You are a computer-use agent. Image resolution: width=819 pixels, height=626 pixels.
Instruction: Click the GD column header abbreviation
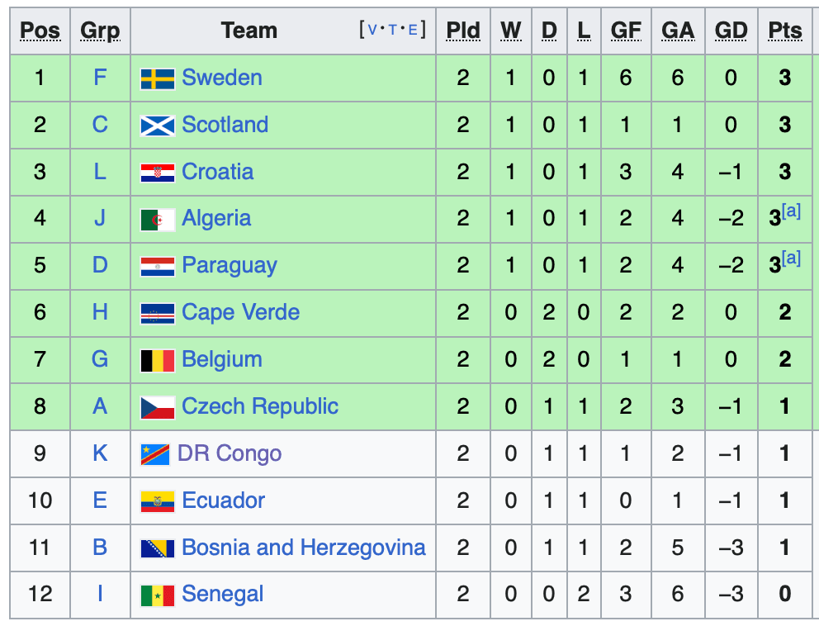pyautogui.click(x=731, y=31)
